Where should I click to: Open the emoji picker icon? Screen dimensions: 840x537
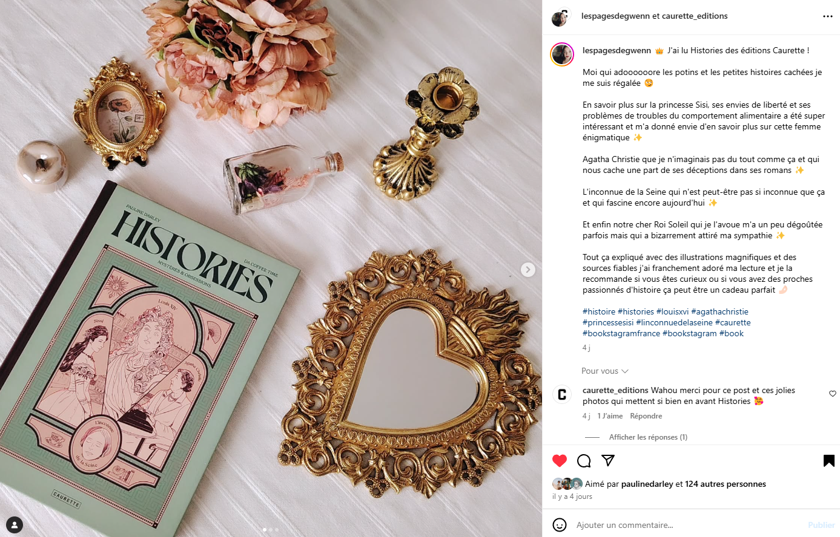tap(560, 525)
